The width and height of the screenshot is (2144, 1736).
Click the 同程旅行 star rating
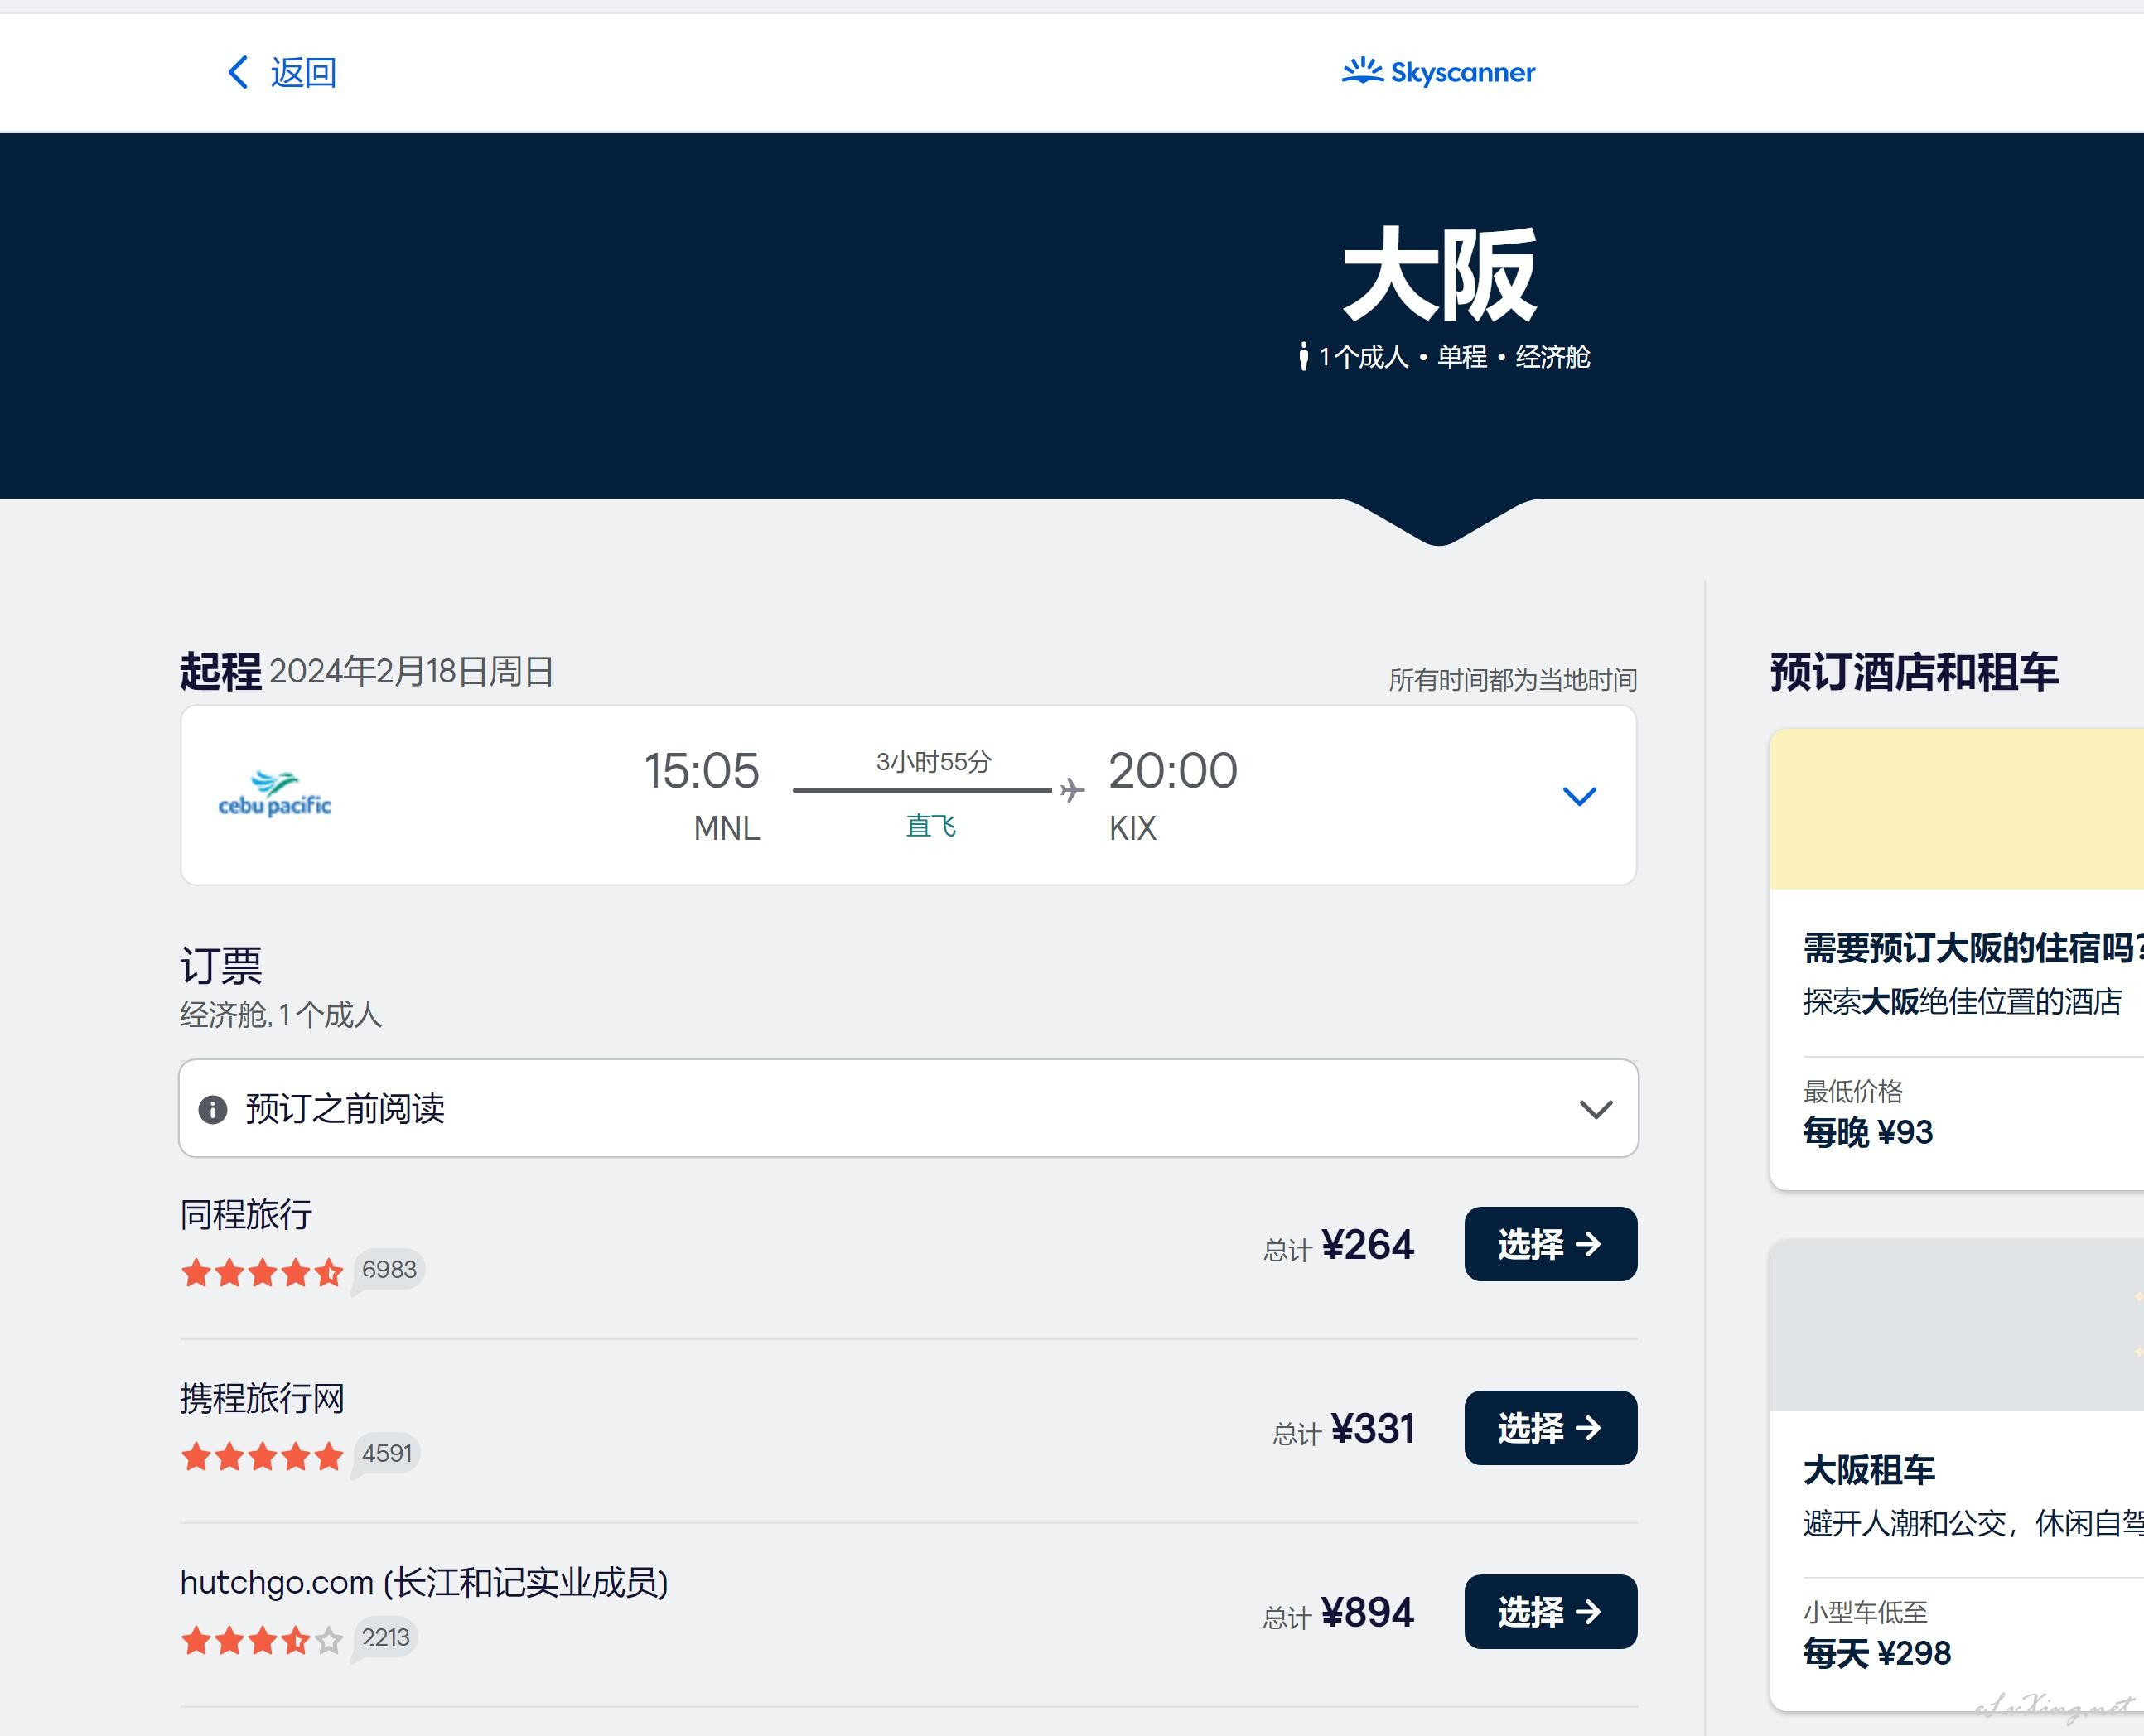pyautogui.click(x=262, y=1272)
